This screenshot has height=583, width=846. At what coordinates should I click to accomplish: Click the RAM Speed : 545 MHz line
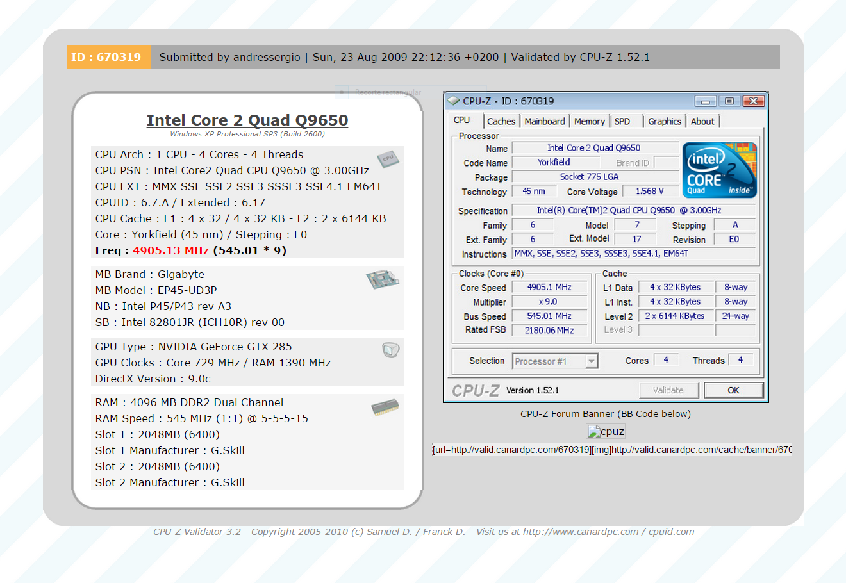202,418
